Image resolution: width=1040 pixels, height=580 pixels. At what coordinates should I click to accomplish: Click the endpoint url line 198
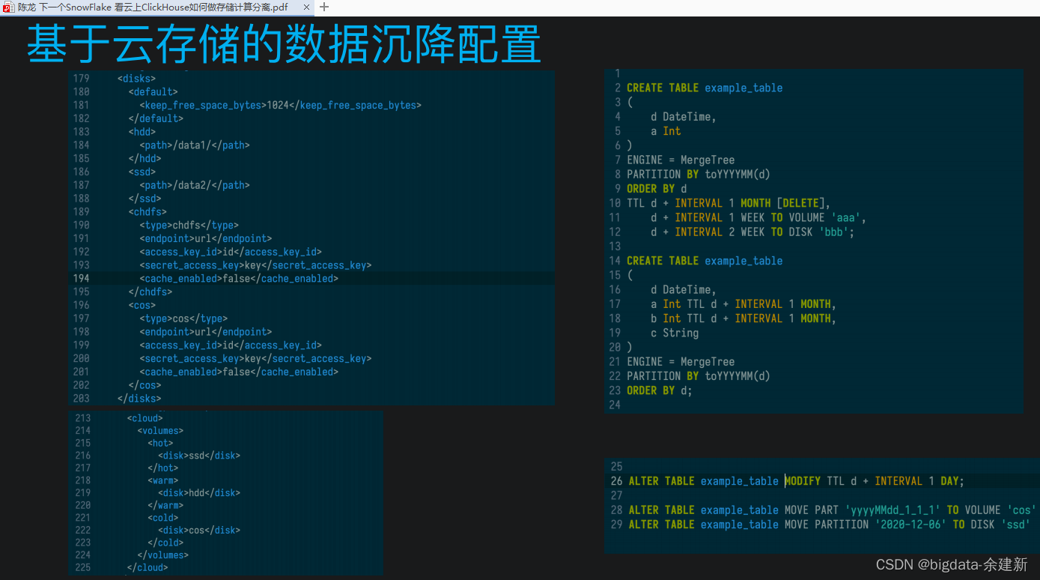click(205, 332)
